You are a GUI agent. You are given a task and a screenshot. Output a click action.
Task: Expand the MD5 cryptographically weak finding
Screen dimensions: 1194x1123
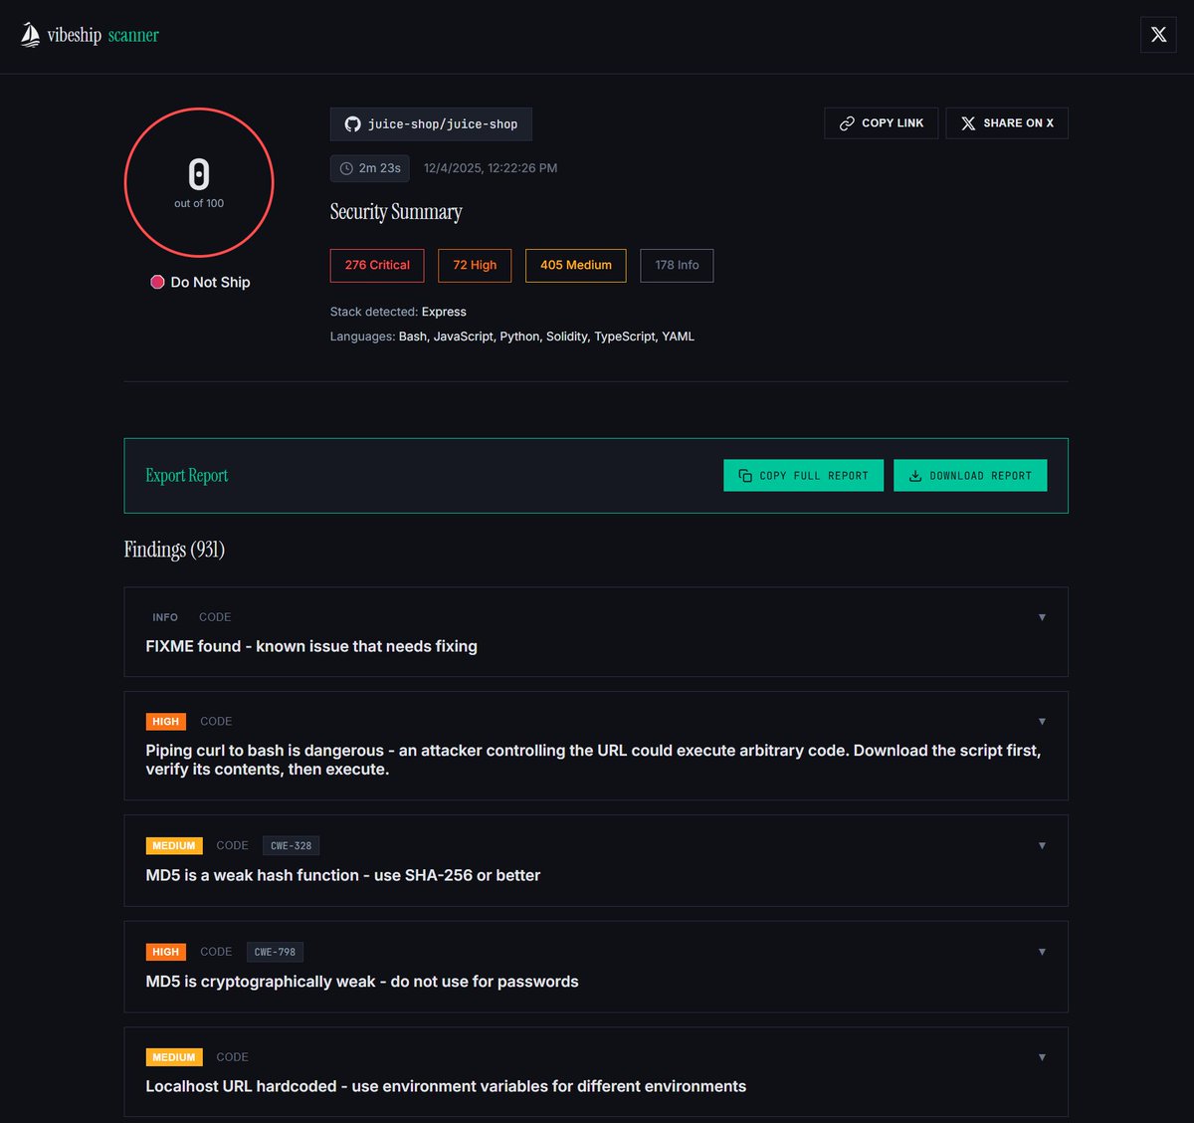click(1042, 952)
